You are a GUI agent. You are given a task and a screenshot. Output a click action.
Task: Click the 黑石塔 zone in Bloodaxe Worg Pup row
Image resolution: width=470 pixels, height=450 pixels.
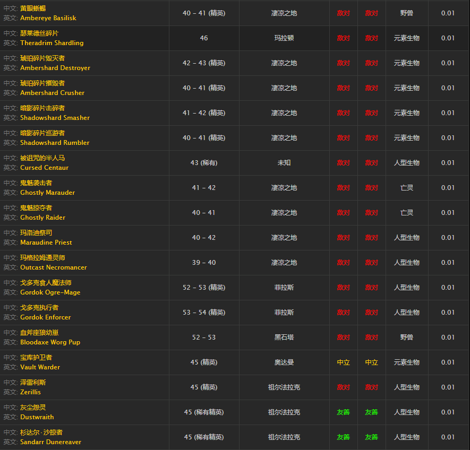[284, 337]
